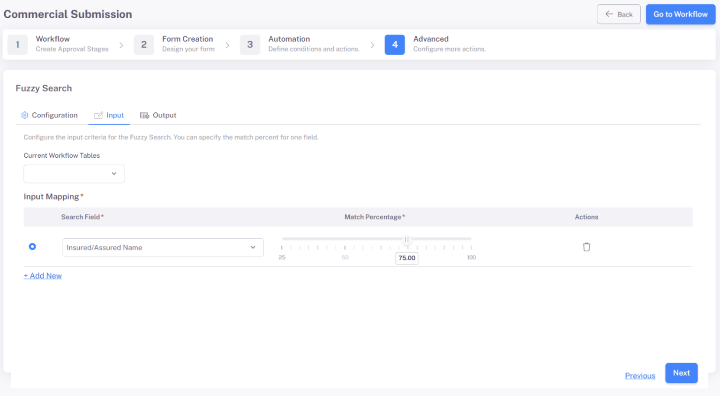The image size is (720, 396).
Task: Click the pencil icon beside Input
Action: click(x=98, y=115)
